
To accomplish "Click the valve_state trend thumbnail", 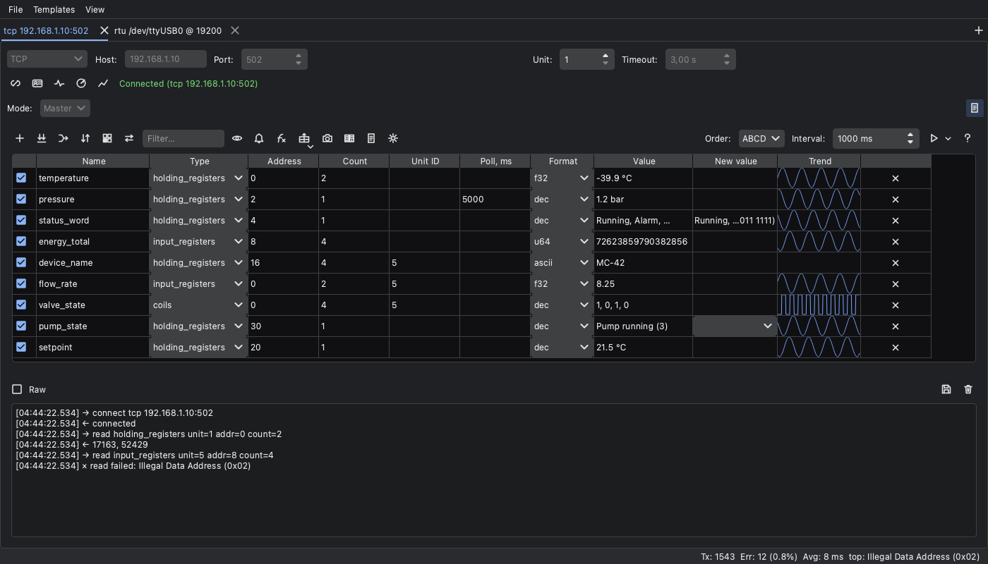I will (x=819, y=305).
